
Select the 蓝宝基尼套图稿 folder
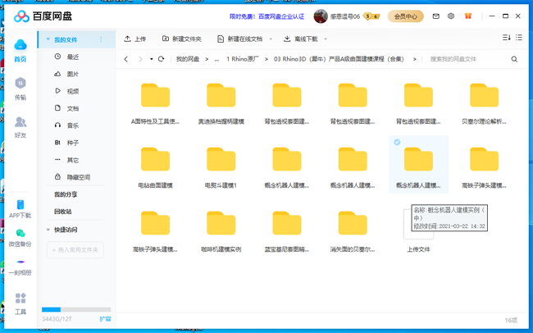click(287, 231)
